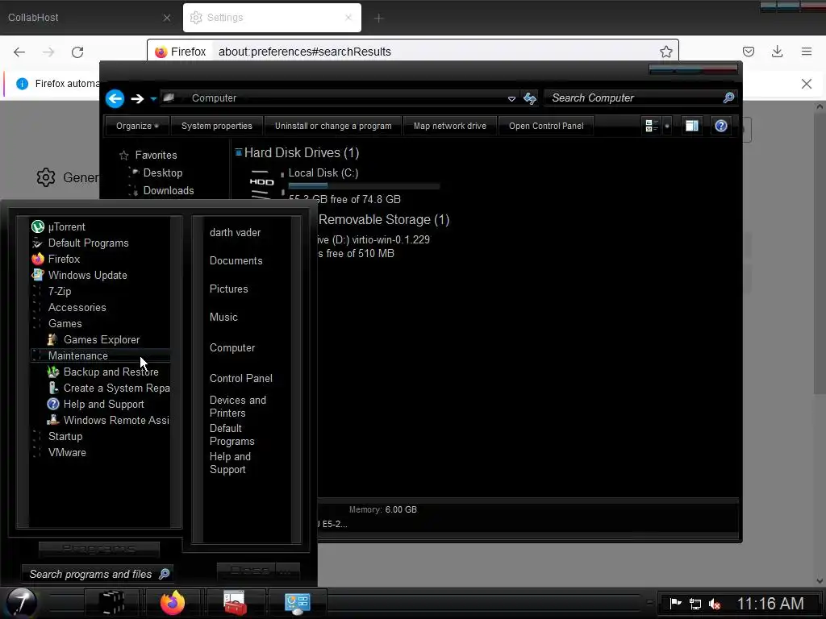Screen dimensions: 826x619
Task: Change Explorer view icon
Action: (x=652, y=126)
